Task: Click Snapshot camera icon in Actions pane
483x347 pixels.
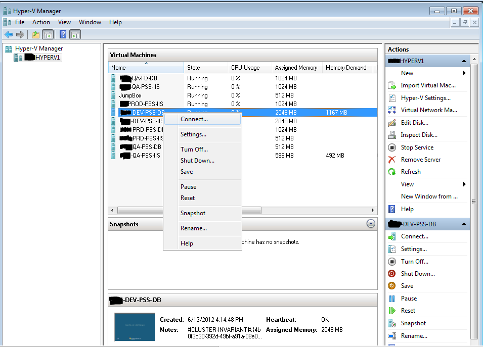Action: 392,323
